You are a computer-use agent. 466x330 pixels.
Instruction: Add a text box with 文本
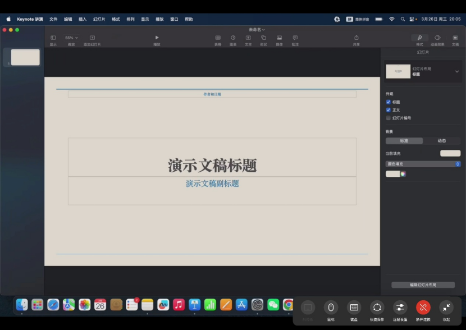(248, 38)
